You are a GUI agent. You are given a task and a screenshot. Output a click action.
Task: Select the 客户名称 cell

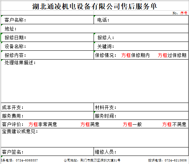(47, 20)
